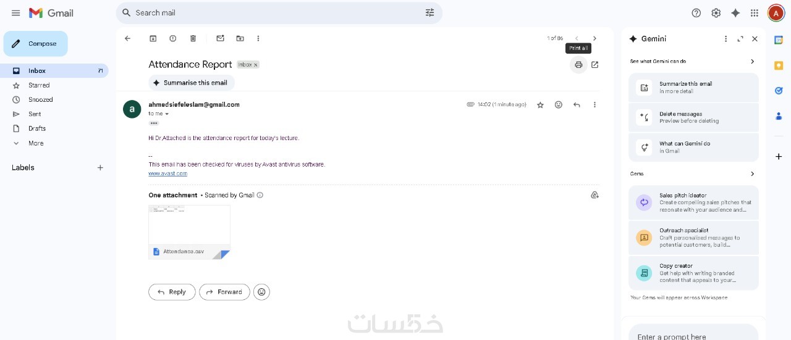Viewport: 791px width, 340px height.
Task: Toggle the Inbox label off with its x
Action: [255, 65]
